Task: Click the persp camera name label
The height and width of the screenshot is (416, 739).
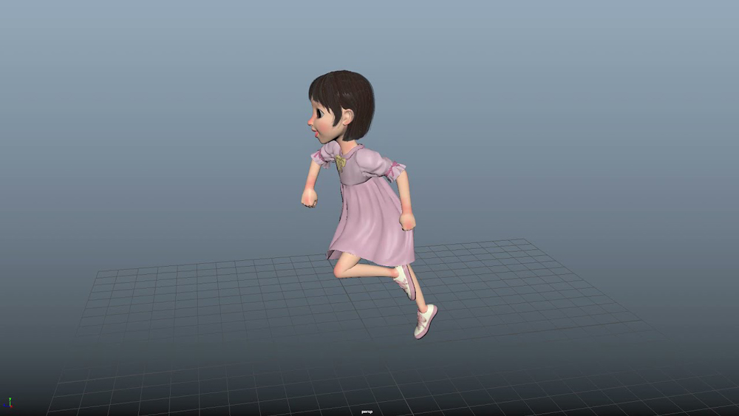Action: 366,412
